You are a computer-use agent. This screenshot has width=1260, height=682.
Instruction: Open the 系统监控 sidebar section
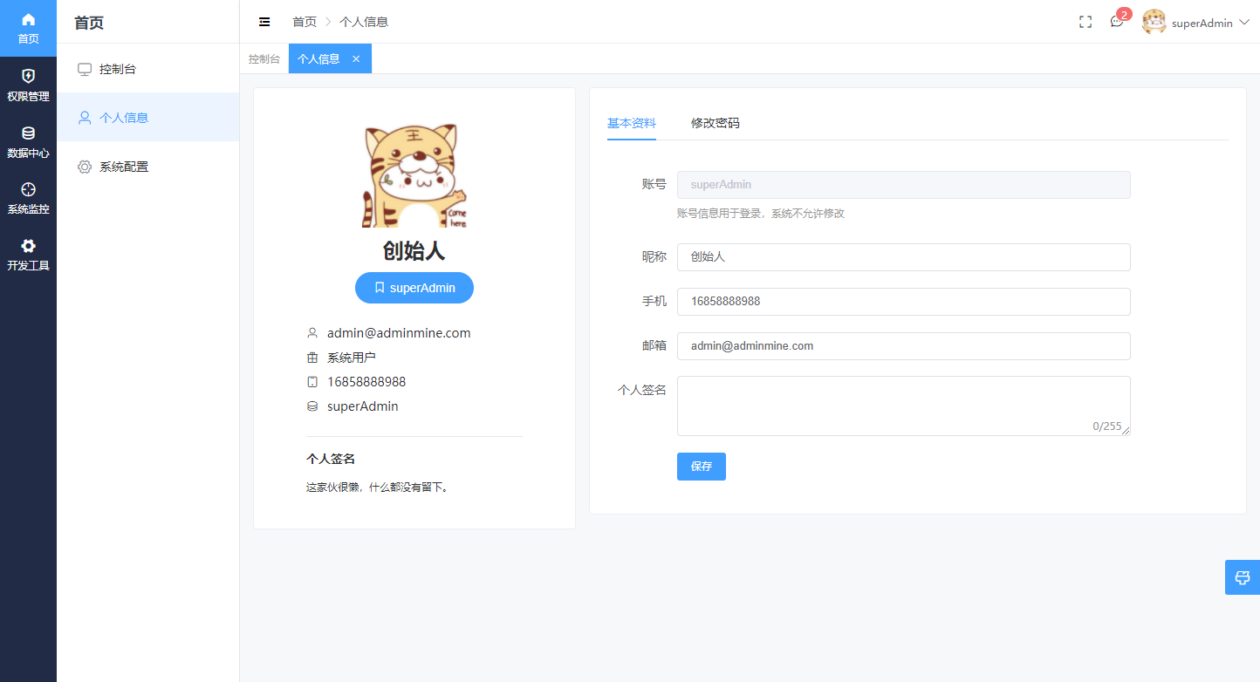pos(28,197)
